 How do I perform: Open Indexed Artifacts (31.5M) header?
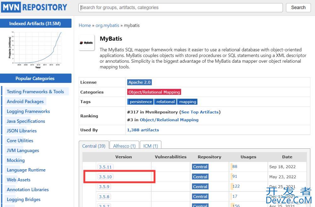click(x=36, y=23)
